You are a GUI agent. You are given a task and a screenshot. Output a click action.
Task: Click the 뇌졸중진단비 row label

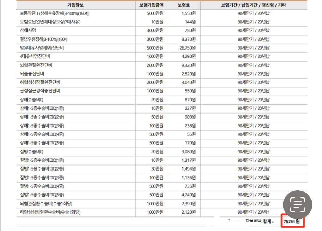pyautogui.click(x=32, y=74)
